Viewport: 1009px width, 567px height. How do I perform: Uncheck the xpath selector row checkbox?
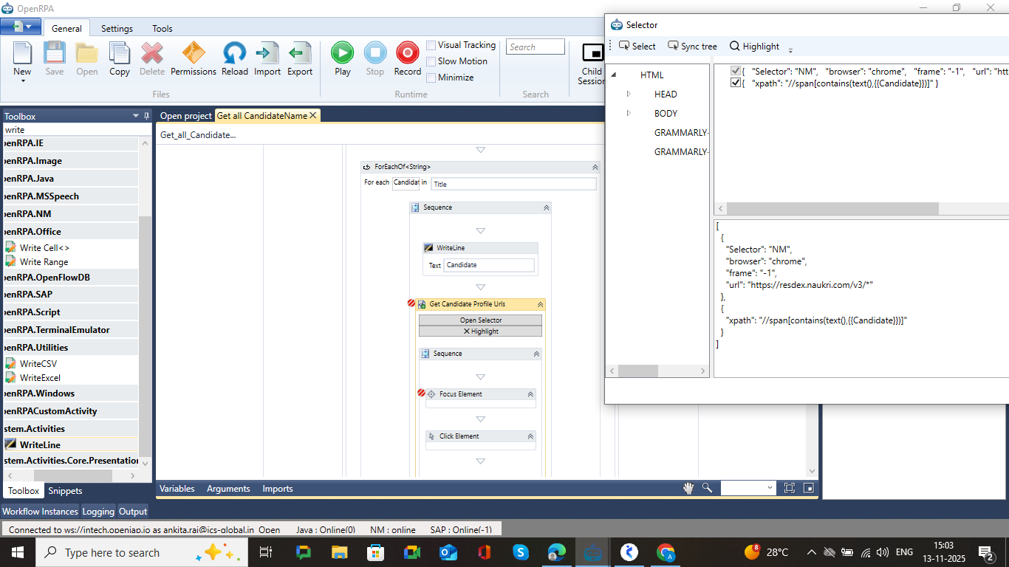point(736,83)
